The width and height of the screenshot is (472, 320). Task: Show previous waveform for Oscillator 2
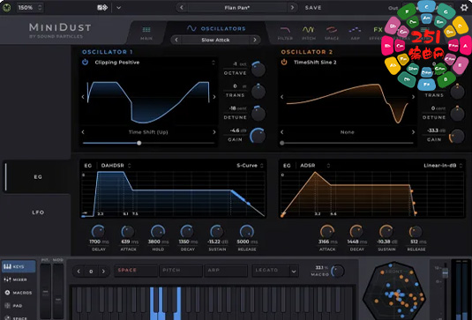[281, 97]
